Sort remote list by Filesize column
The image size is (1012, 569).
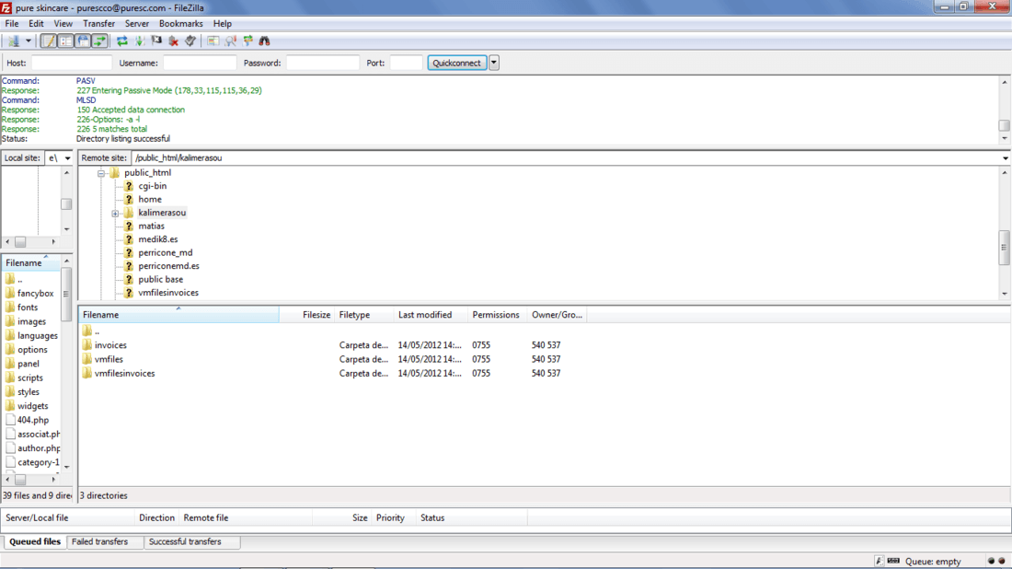pyautogui.click(x=307, y=315)
